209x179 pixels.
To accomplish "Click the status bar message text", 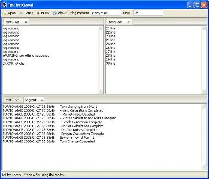I will pos(33,175).
